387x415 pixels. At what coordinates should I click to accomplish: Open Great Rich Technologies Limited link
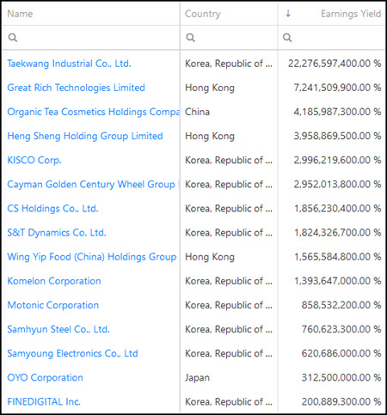click(77, 88)
